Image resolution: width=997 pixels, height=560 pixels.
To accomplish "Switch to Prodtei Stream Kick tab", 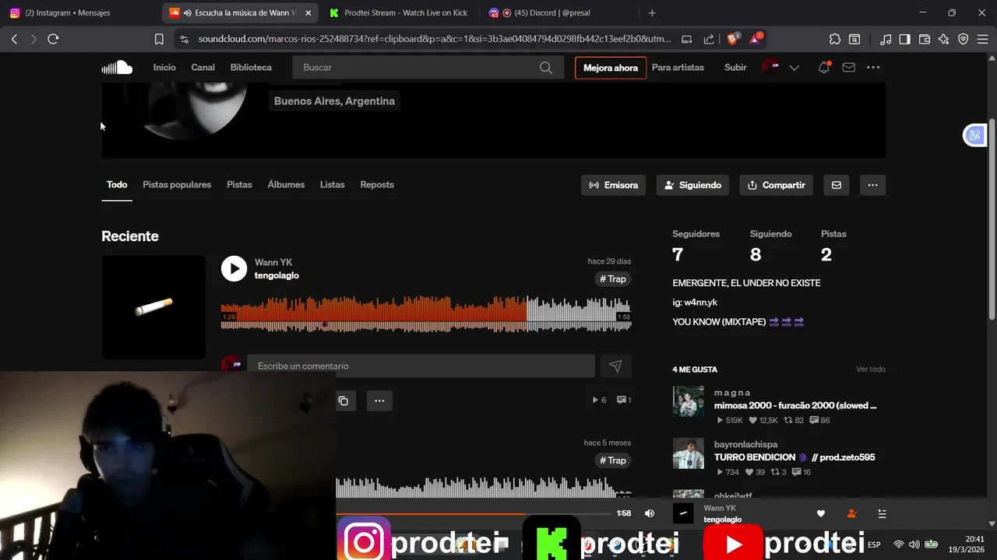I will tap(398, 12).
